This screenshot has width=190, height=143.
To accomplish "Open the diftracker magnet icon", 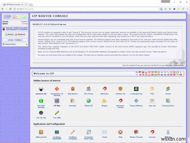I will point(104,89).
